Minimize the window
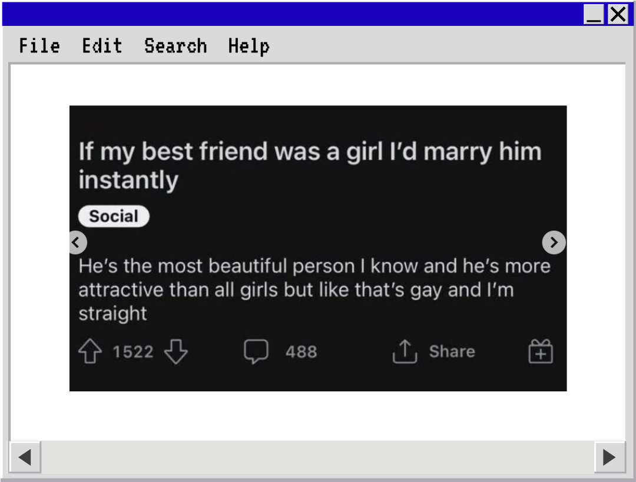Screen dimensions: 636x482 (594, 14)
